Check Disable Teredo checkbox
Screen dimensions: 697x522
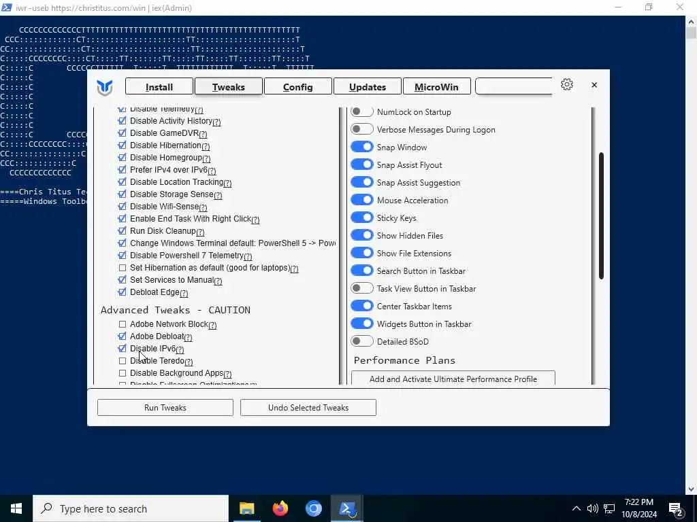tap(123, 361)
